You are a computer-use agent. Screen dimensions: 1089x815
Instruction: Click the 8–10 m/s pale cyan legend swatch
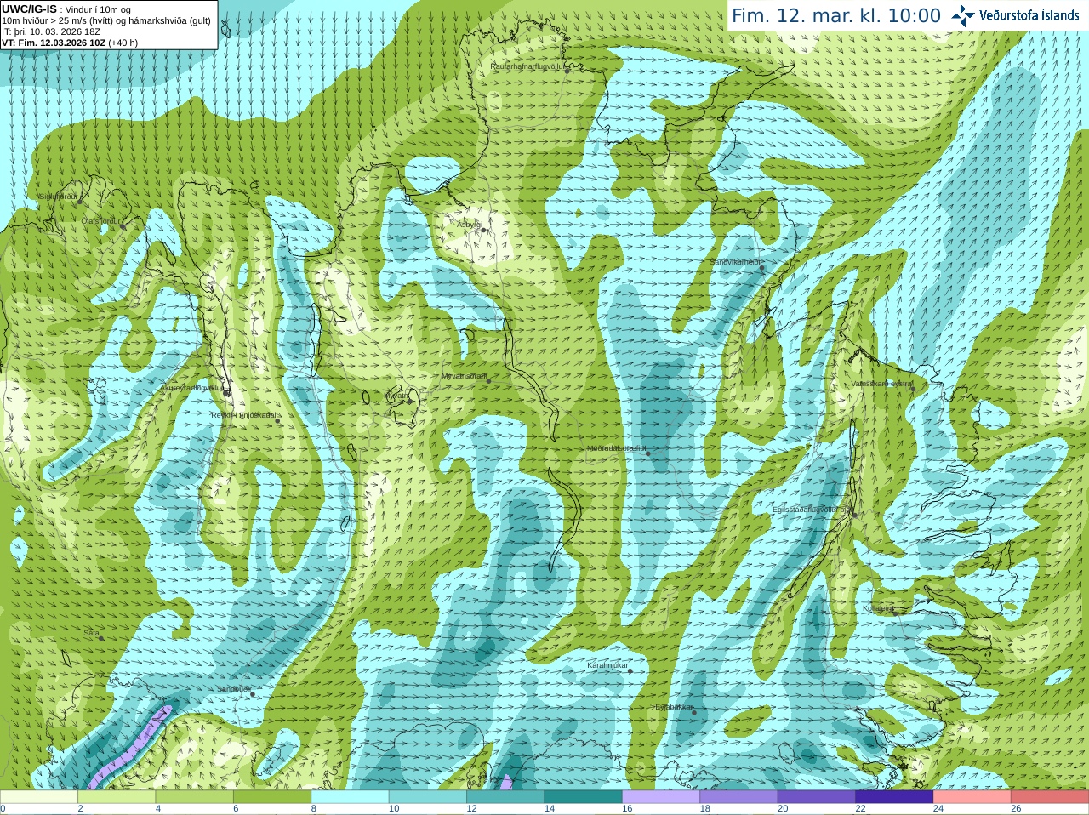[x=350, y=797]
